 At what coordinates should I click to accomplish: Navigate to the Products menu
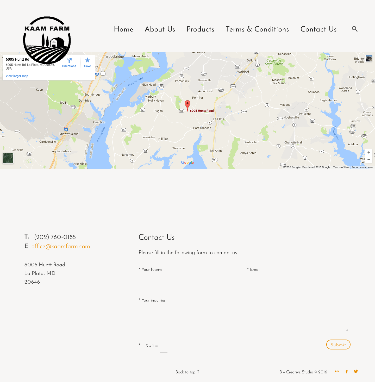coord(201,29)
